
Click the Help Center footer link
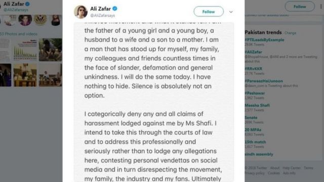(292, 168)
